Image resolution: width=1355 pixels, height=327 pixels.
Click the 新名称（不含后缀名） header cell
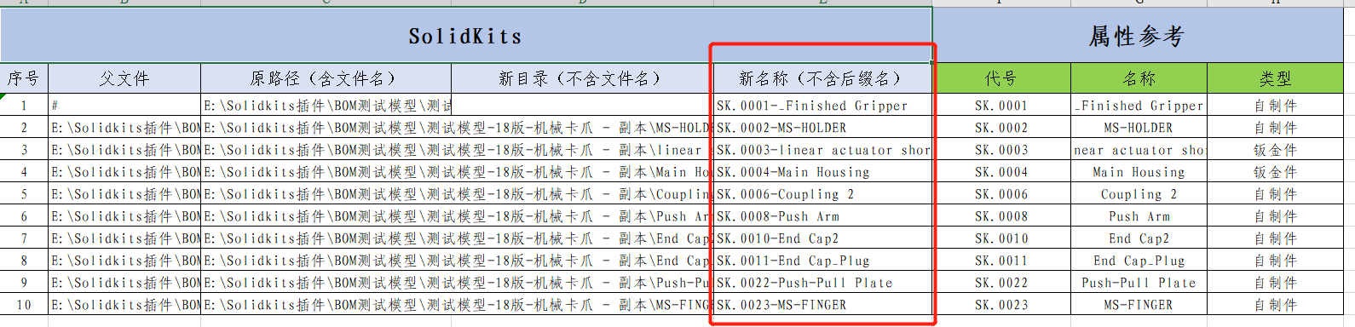coord(823,78)
